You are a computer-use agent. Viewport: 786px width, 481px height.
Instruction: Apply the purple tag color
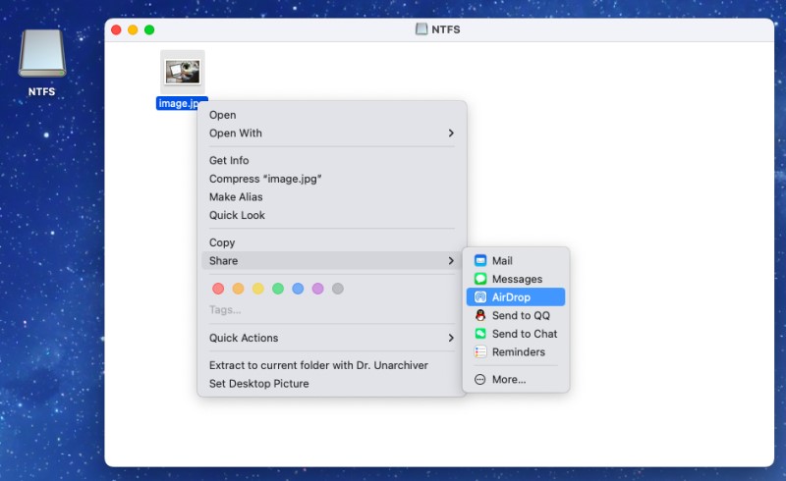[317, 289]
